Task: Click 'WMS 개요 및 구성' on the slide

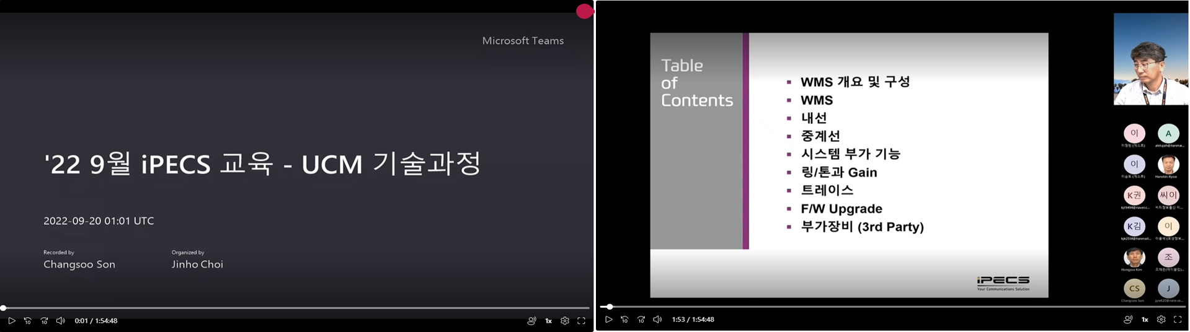Action: pyautogui.click(x=855, y=82)
